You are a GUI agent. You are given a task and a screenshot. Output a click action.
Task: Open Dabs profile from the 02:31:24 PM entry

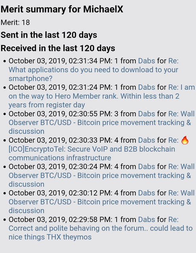pos(147,87)
